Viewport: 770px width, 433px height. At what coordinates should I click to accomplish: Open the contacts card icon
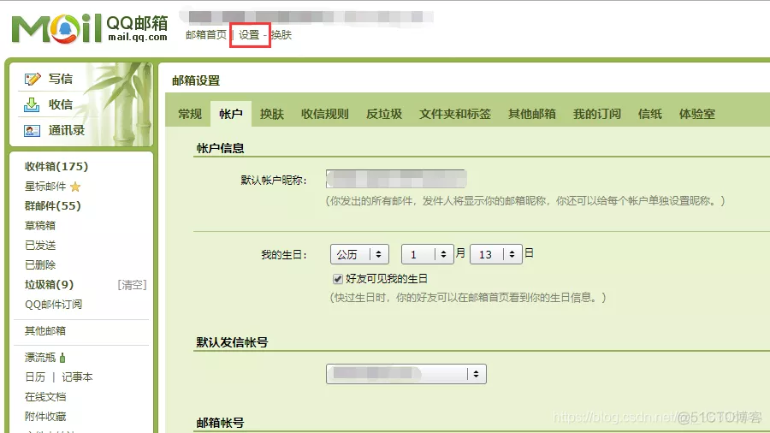pyautogui.click(x=32, y=131)
